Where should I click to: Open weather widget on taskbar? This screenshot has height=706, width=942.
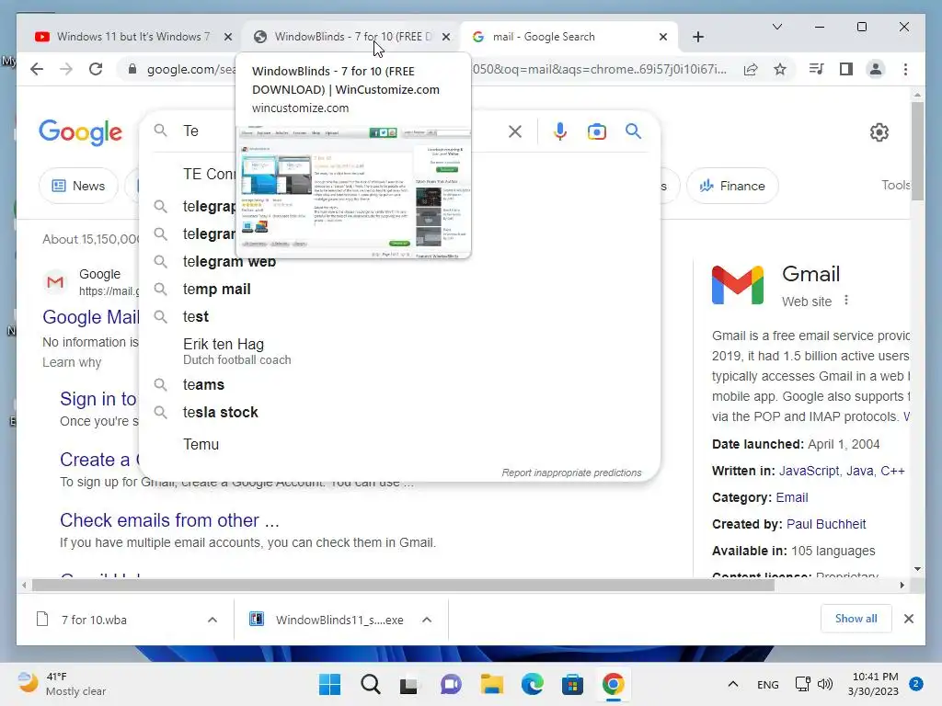click(62, 684)
